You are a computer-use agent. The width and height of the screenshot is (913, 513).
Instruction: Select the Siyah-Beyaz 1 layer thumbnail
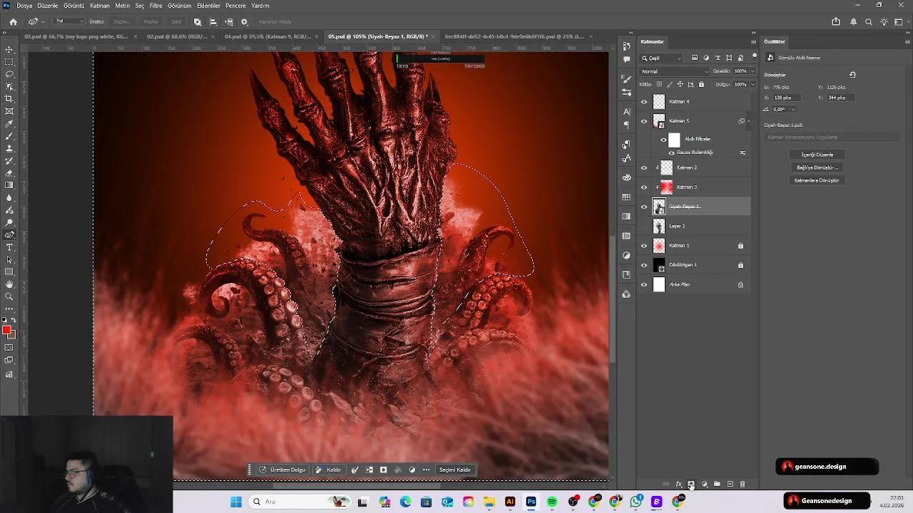659,207
